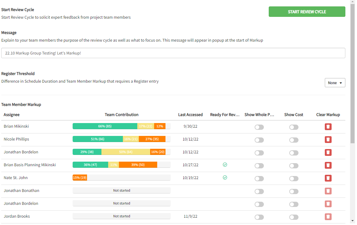Click the Assignee column header
Image resolution: width=357 pixels, height=225 pixels.
(12, 115)
